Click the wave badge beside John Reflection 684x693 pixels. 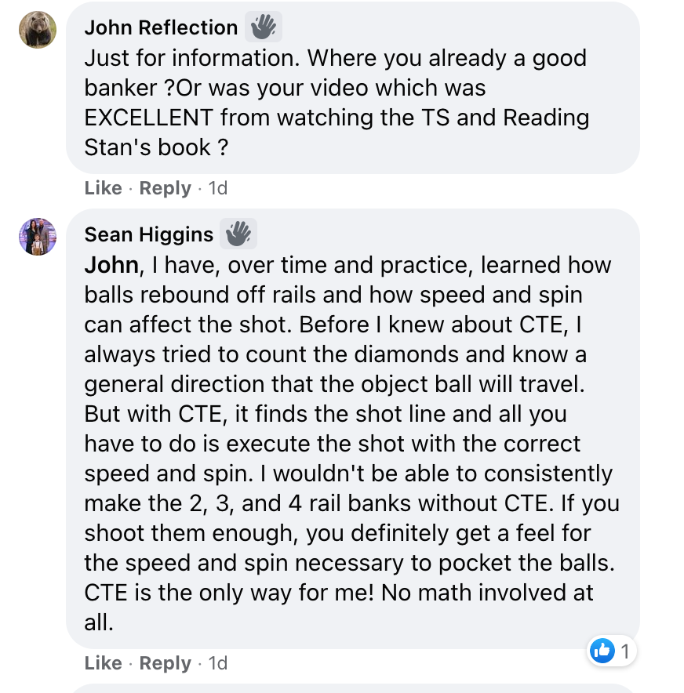point(263,27)
